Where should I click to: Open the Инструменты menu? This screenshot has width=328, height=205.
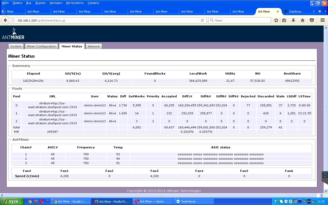[75, 3]
